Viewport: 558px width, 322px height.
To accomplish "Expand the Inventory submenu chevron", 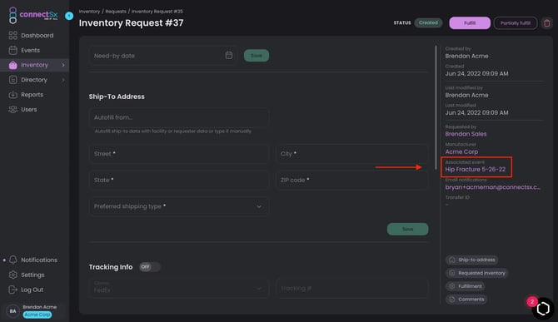I will [x=63, y=65].
